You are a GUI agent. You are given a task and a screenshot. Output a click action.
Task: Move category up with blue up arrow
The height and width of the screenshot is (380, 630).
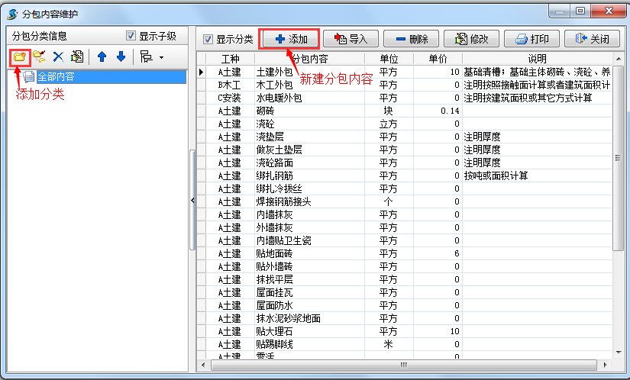[x=102, y=56]
